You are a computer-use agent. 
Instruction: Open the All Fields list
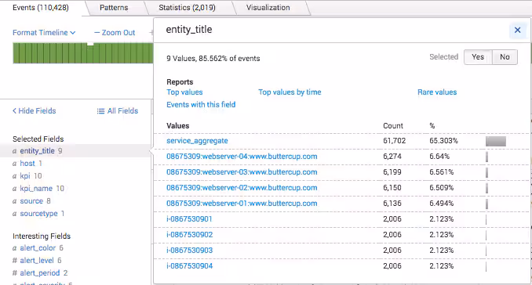[x=118, y=110]
